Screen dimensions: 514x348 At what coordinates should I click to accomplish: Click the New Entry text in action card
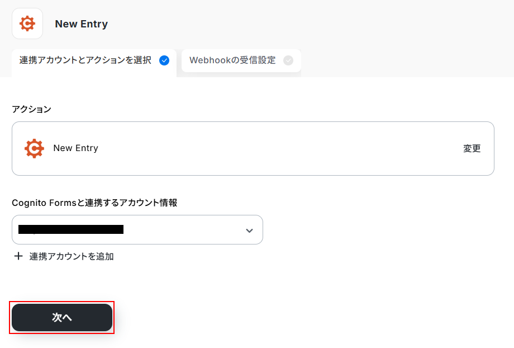[x=75, y=148]
